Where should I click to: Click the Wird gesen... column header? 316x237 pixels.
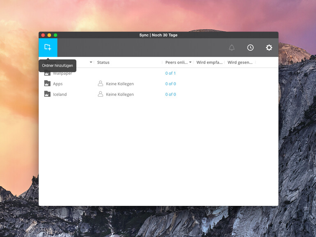click(240, 62)
